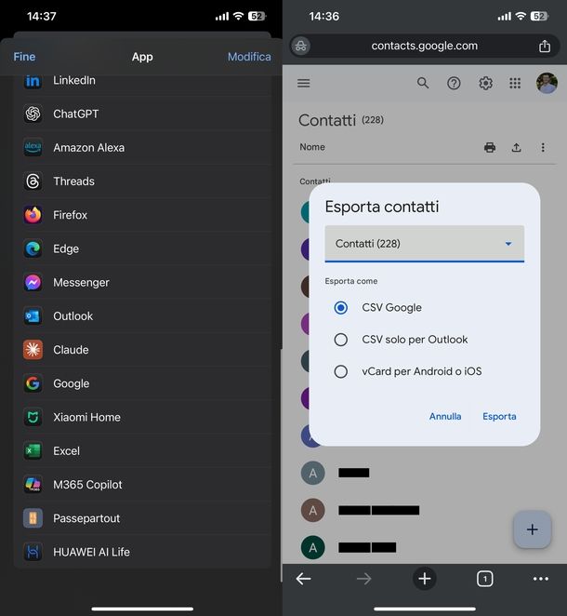Tap the Excel app icon
The width and height of the screenshot is (567, 616).
pos(33,451)
